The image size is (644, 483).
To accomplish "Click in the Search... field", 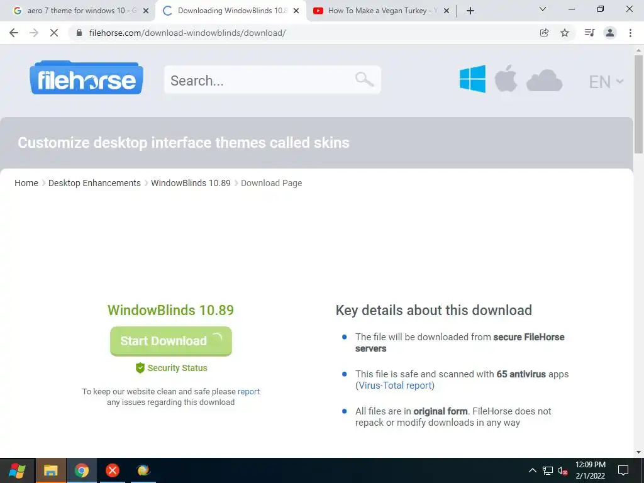I will tap(273, 80).
